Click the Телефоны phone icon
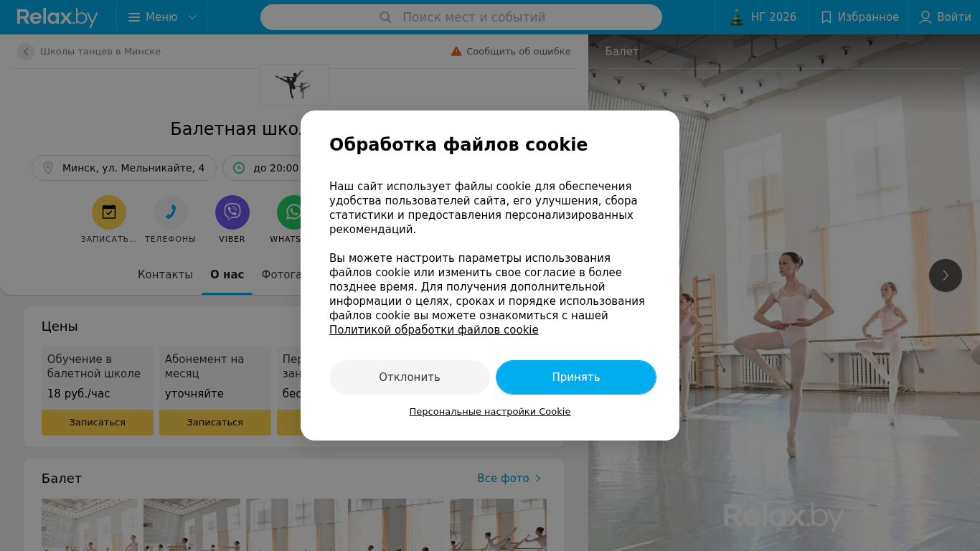Screen dimensions: 980x551 [171, 212]
